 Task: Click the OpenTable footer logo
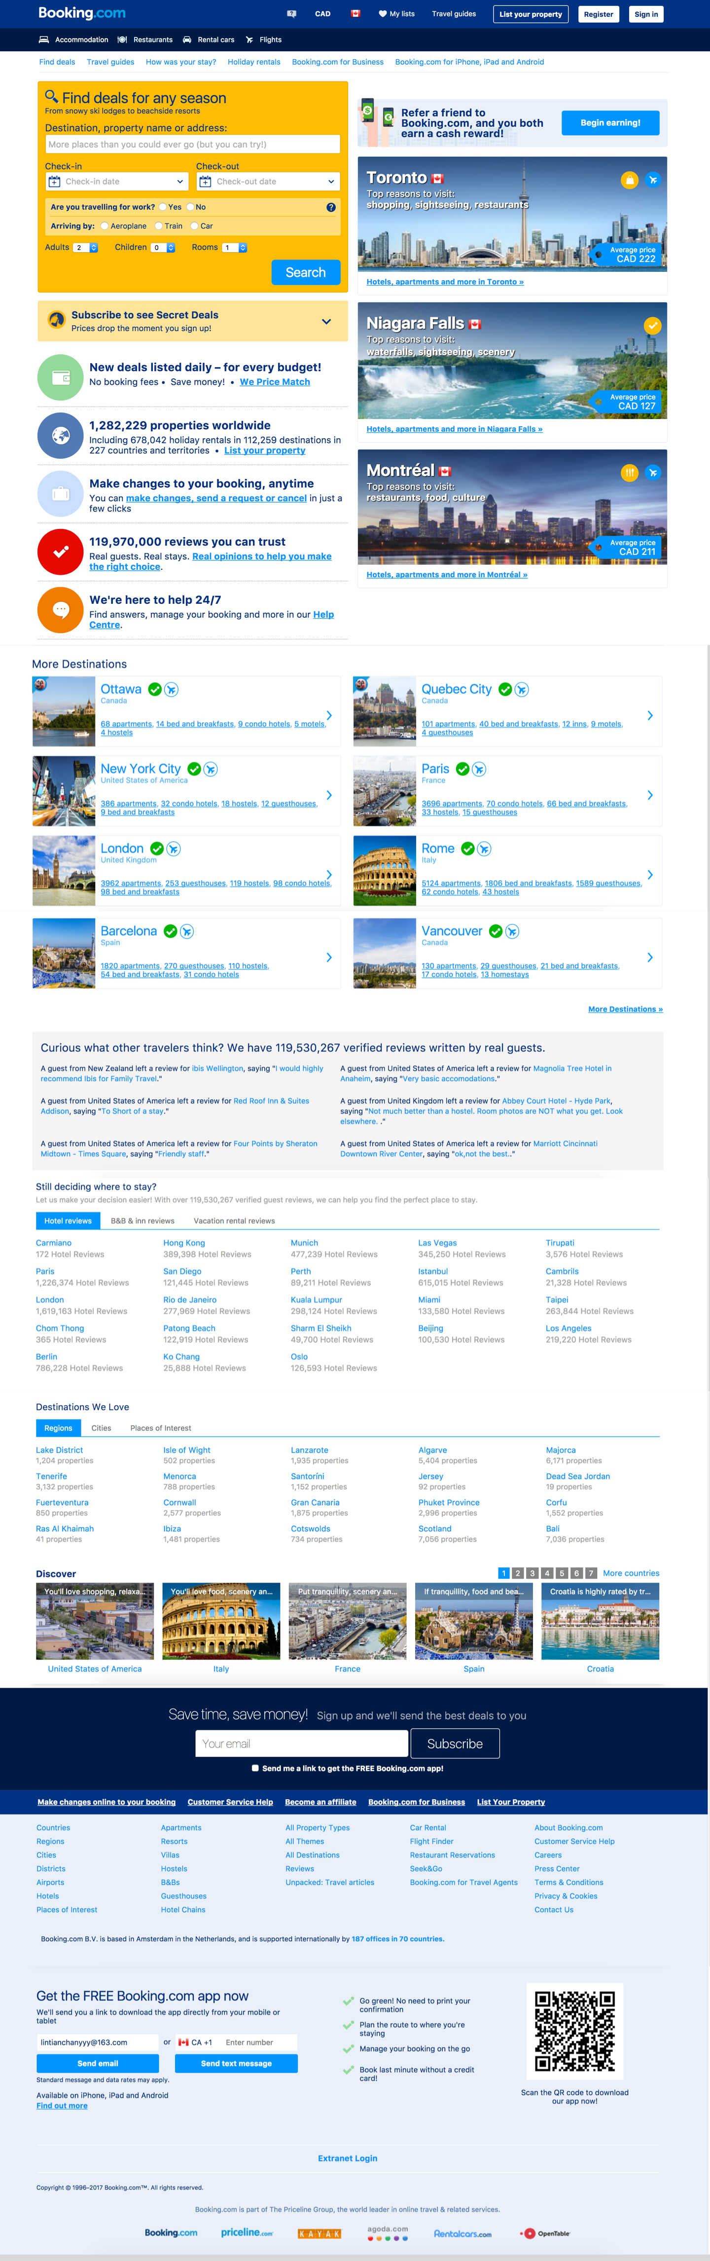click(x=545, y=2234)
